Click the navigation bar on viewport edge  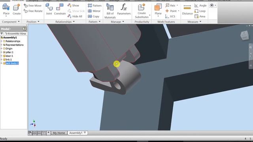pyautogui.click(x=251, y=56)
